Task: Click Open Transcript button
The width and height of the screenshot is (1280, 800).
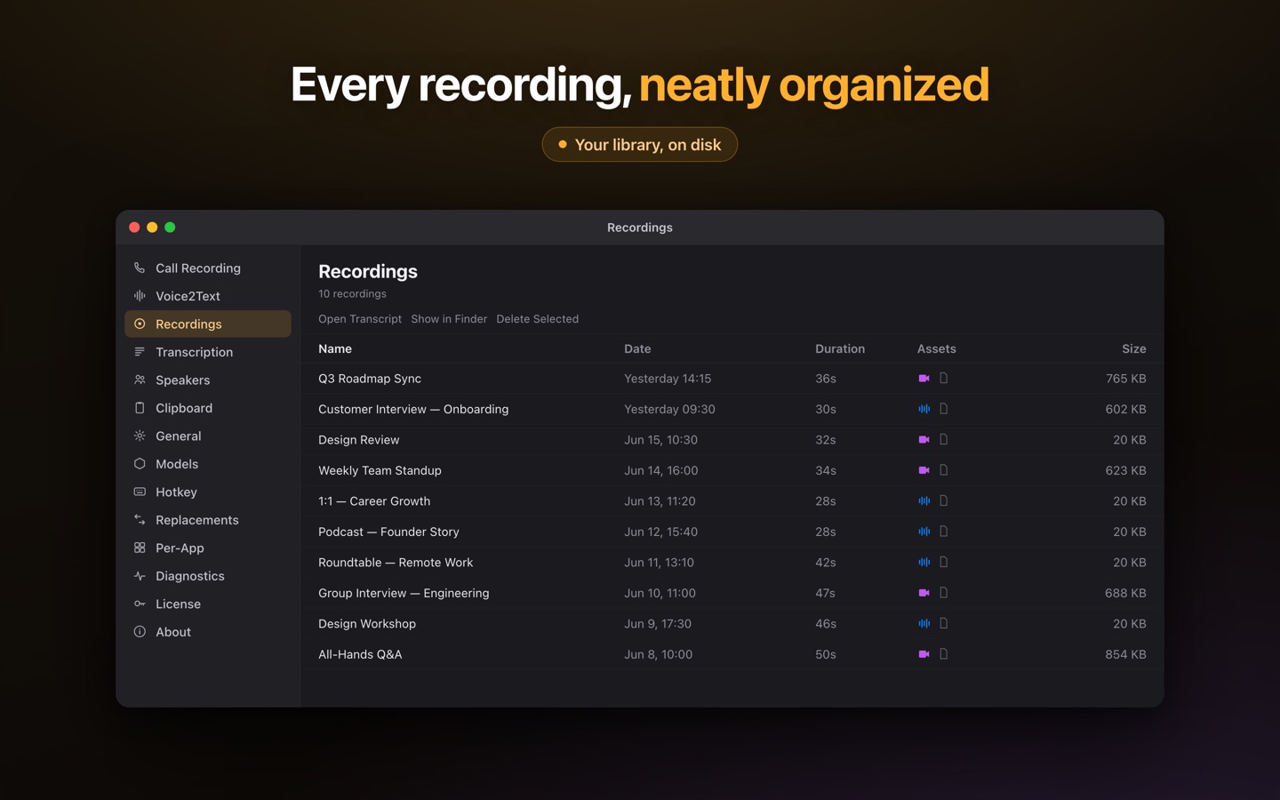Action: (x=360, y=319)
